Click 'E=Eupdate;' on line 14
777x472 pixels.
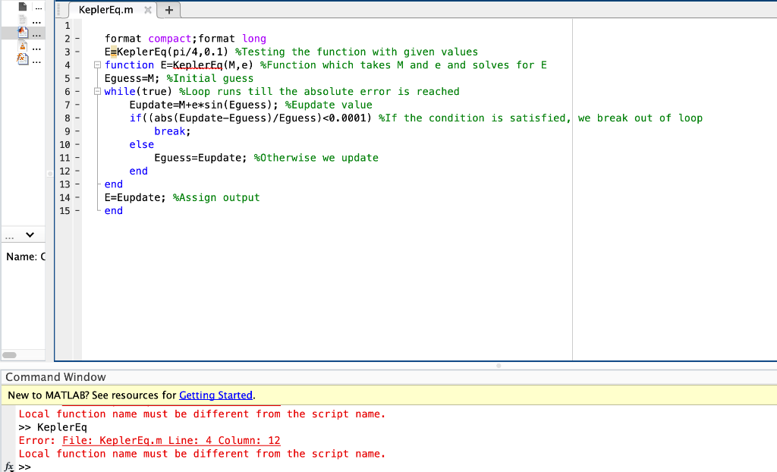coord(135,197)
